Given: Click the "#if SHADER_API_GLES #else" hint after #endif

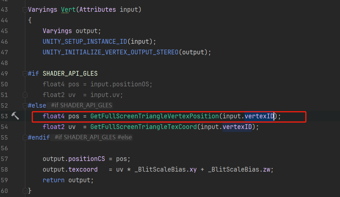Looking at the screenshot, I should point(93,137).
